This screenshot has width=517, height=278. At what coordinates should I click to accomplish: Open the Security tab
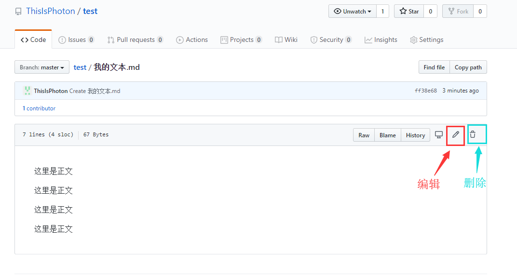click(331, 40)
